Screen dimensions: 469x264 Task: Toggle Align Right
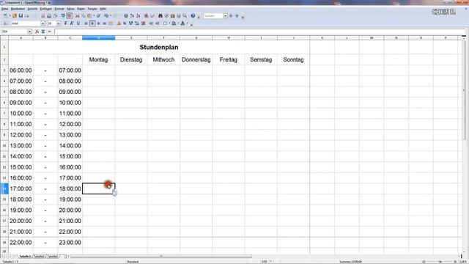coord(98,23)
